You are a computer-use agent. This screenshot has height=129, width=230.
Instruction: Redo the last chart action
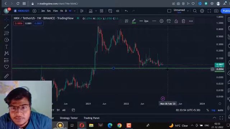coord(133,11)
